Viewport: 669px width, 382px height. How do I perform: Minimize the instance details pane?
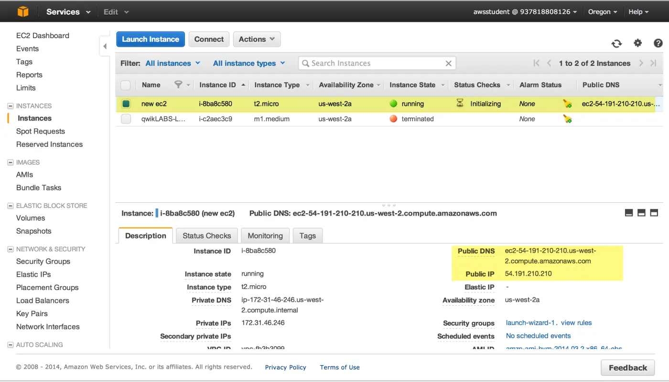(x=629, y=213)
